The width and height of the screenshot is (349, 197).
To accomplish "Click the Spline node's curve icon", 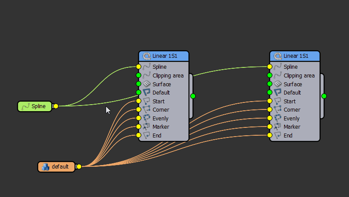I will (x=25, y=106).
